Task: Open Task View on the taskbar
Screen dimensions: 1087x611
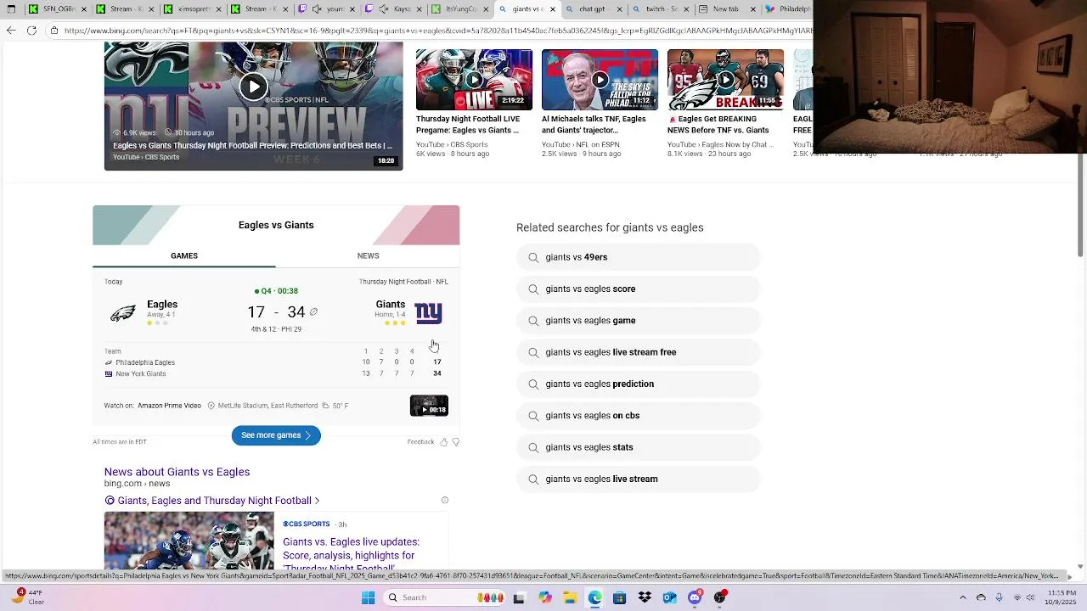Action: pyautogui.click(x=519, y=597)
